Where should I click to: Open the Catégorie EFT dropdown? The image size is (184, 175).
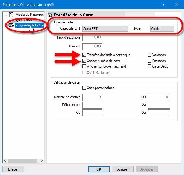click(x=105, y=29)
